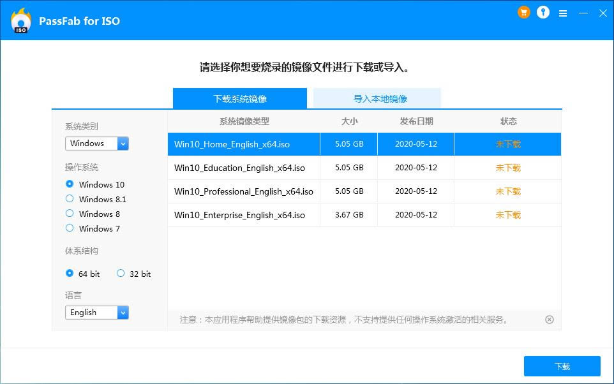Click 未下载 status for Win10_Home
The height and width of the screenshot is (384, 614).
[x=508, y=144]
